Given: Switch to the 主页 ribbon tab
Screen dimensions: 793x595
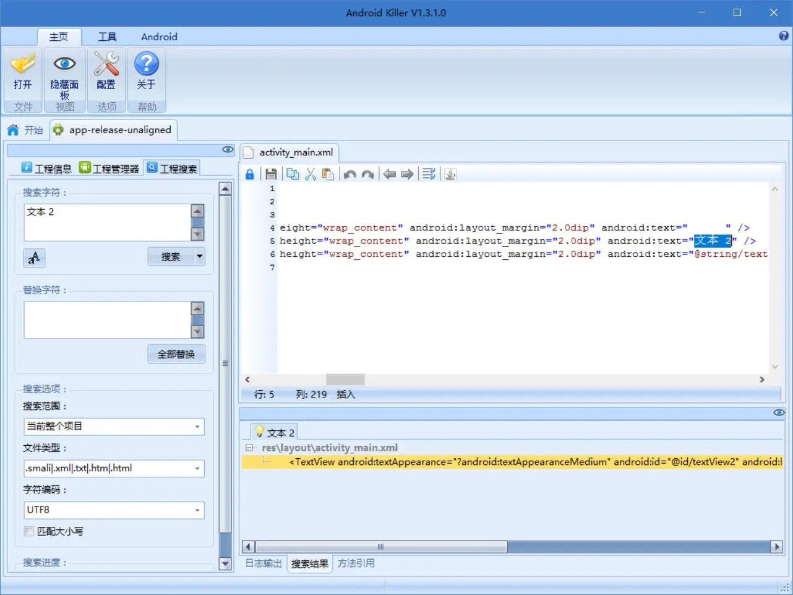Looking at the screenshot, I should [x=59, y=37].
